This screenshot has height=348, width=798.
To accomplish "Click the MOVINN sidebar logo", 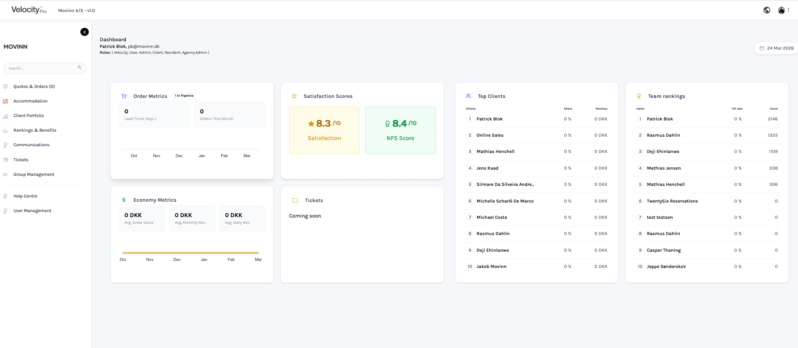I will coord(15,47).
